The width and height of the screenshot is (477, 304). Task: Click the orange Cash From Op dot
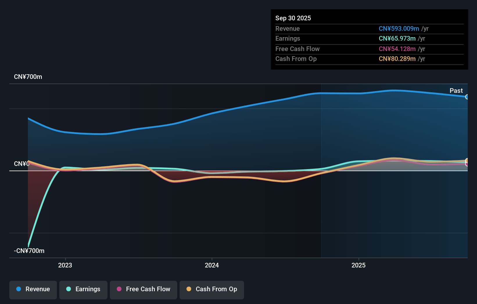point(189,289)
